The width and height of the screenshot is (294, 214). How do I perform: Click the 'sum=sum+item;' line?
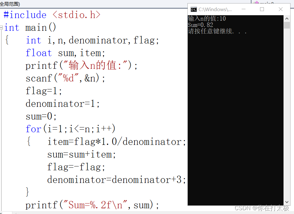click(x=82, y=155)
